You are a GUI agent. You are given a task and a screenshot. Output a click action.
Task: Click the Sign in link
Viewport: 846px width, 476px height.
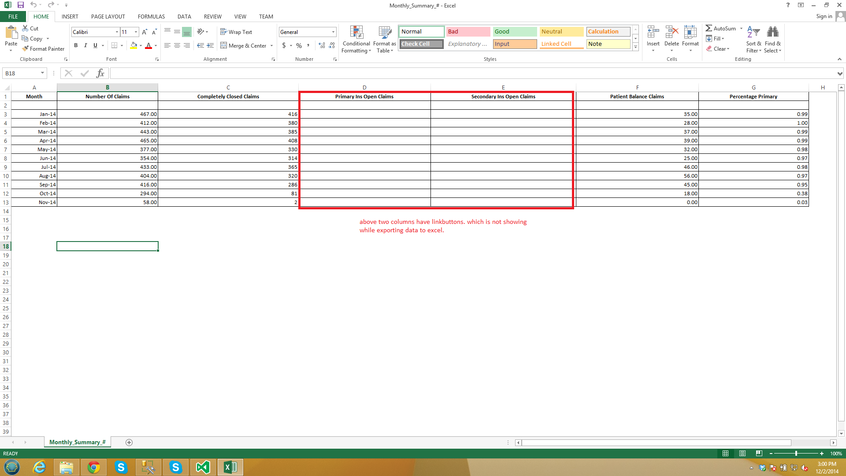click(x=824, y=16)
